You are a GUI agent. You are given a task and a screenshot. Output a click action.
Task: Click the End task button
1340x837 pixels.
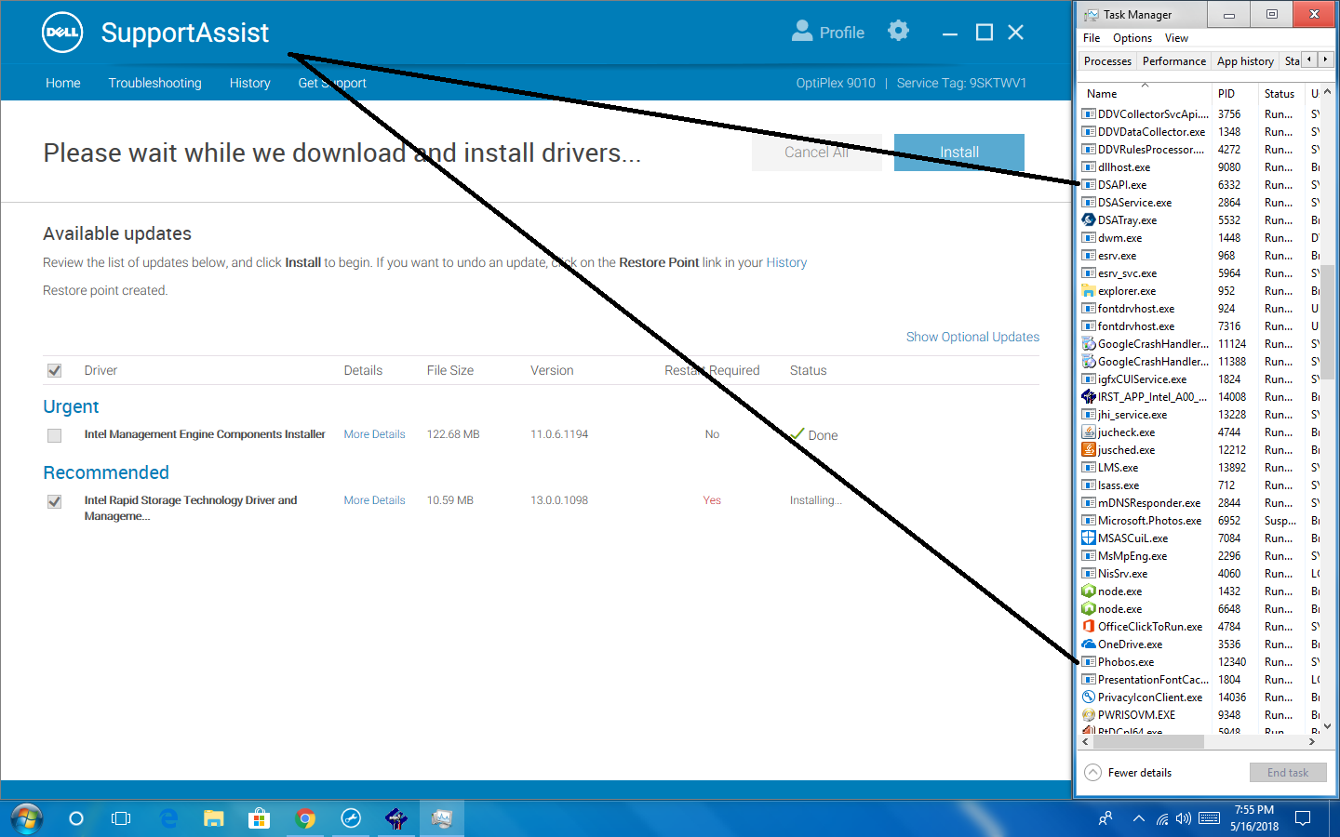pyautogui.click(x=1288, y=773)
